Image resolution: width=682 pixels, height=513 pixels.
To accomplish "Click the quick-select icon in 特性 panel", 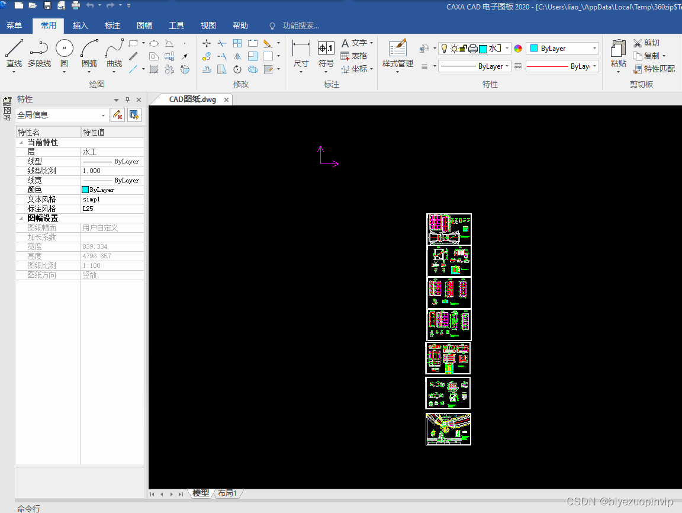I will point(134,115).
